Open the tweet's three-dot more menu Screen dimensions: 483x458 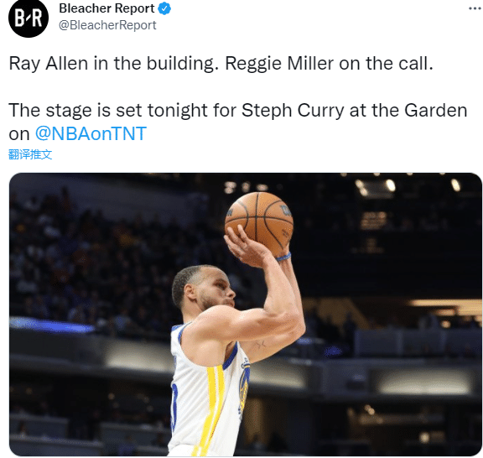click(x=475, y=8)
